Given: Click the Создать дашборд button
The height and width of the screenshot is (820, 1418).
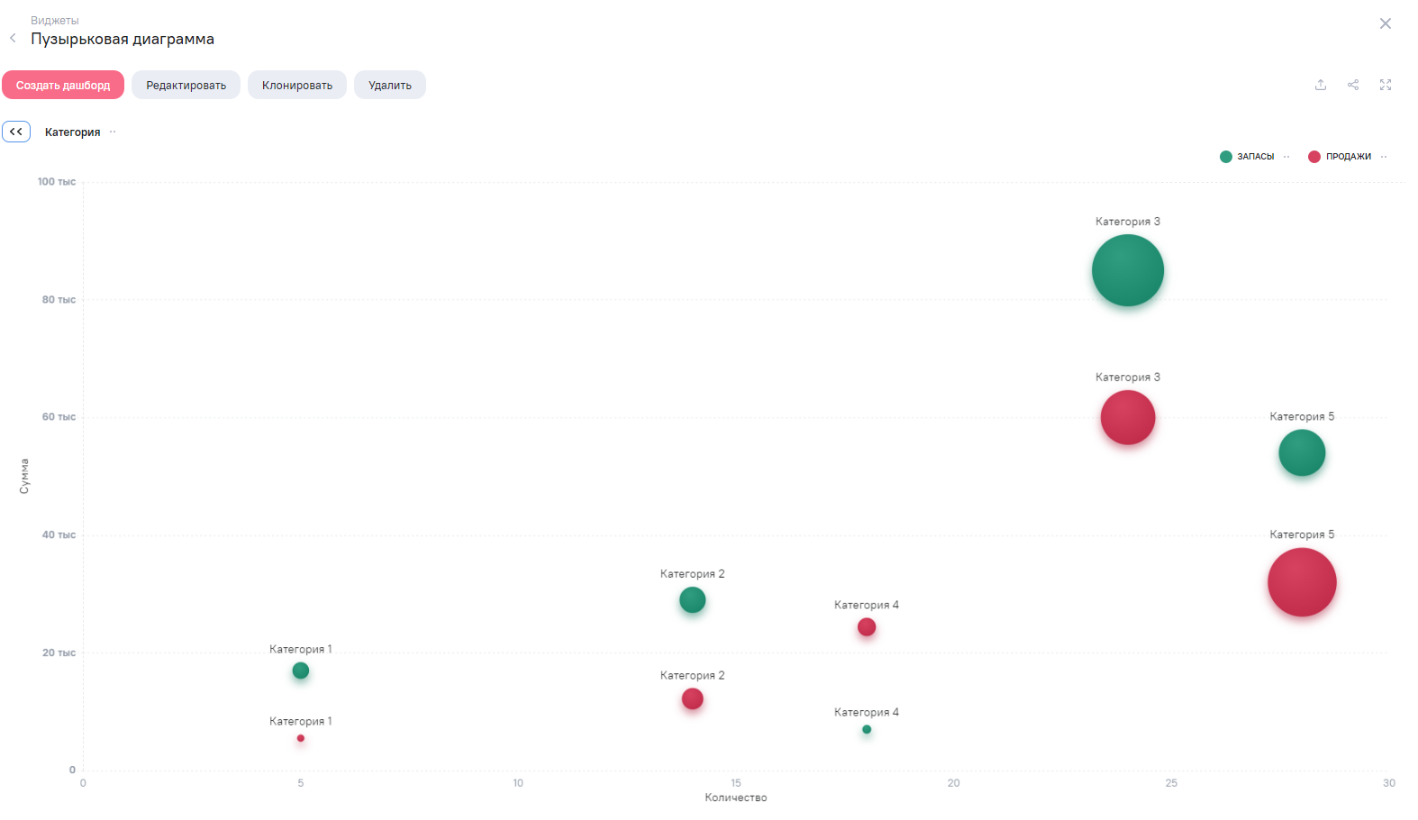Looking at the screenshot, I should point(63,86).
